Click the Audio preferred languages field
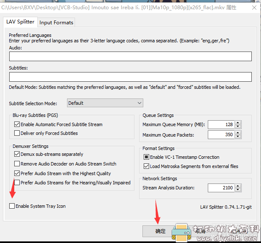Viewport: 261px width, 243px height. pos(130,56)
